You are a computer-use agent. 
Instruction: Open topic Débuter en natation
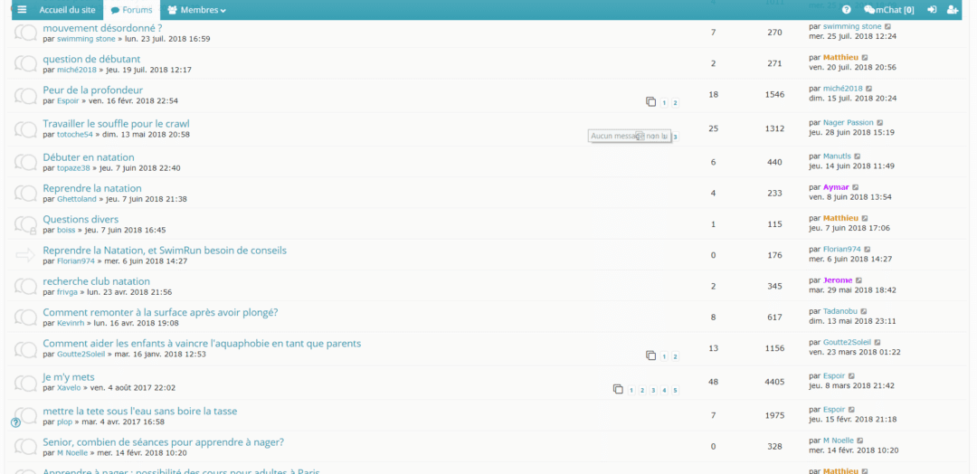coord(89,157)
